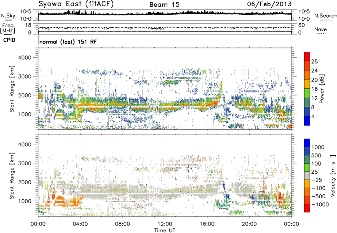337x233 pixels.
Task: Select the "-500" velocity colorbar value
Action: [x=318, y=196]
